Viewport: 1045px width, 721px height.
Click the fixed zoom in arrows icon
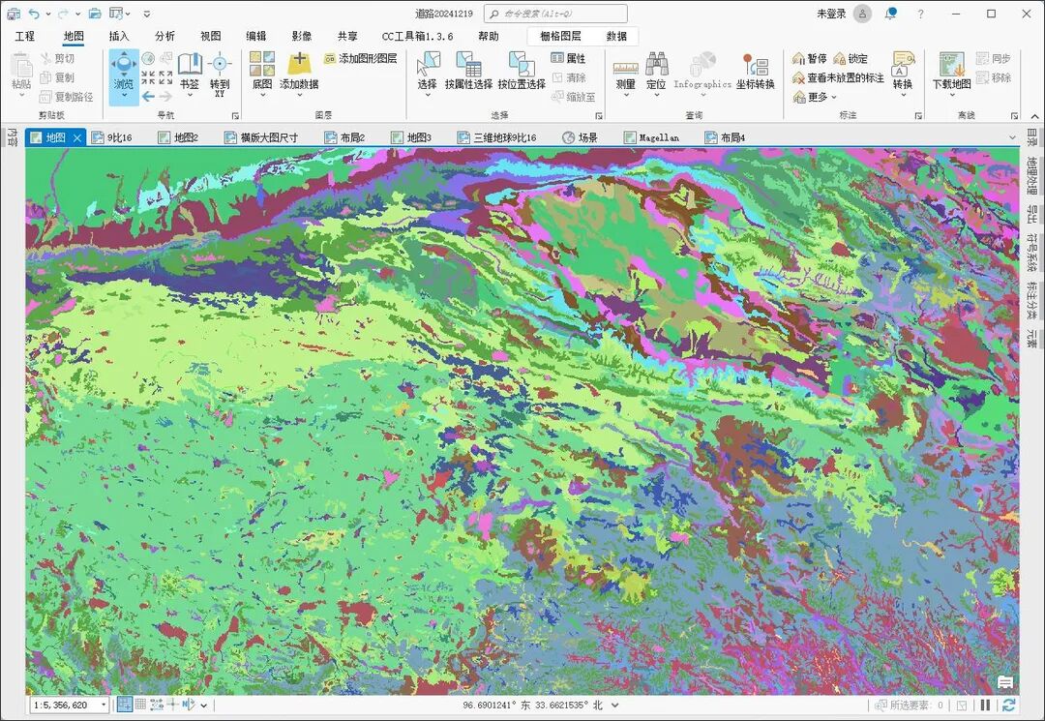click(148, 77)
